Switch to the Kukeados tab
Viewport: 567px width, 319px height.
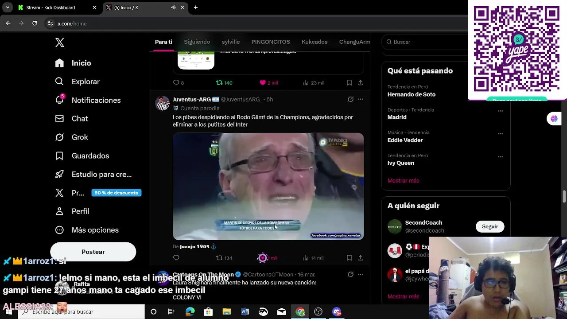click(315, 42)
